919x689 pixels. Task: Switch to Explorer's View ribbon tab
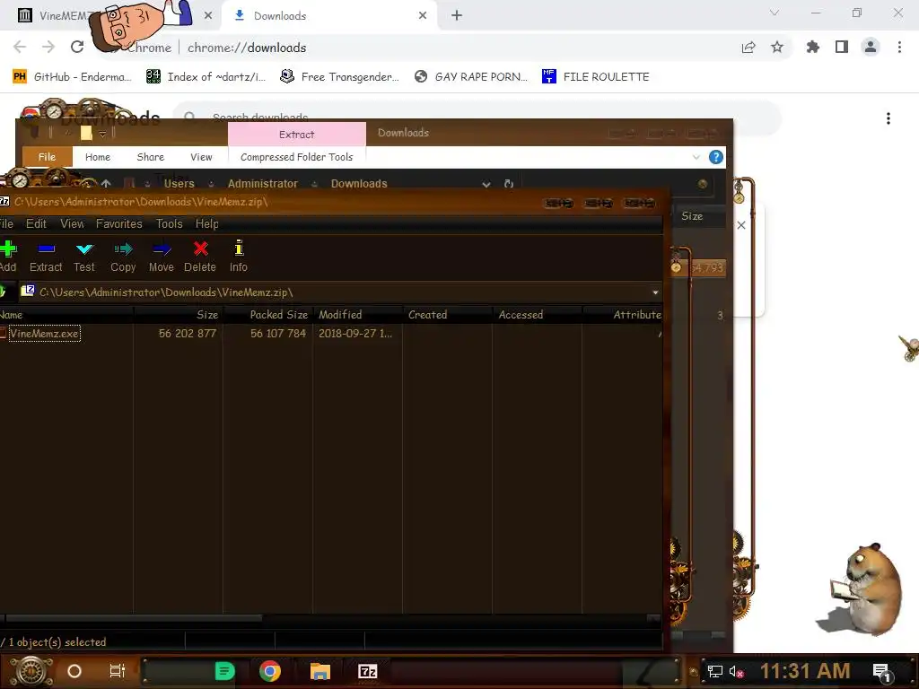[x=201, y=157]
